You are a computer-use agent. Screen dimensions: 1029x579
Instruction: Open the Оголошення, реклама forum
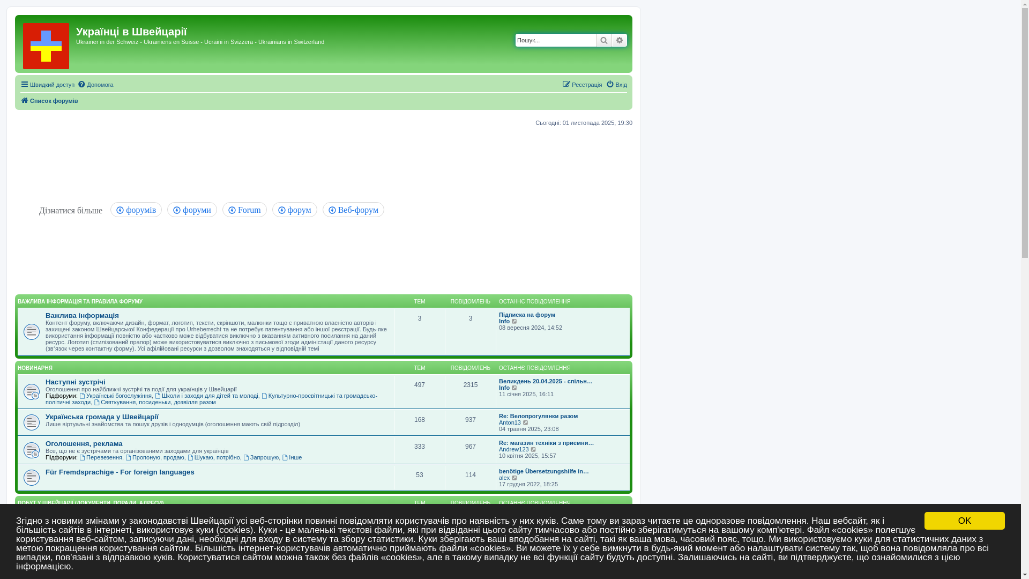84,444
